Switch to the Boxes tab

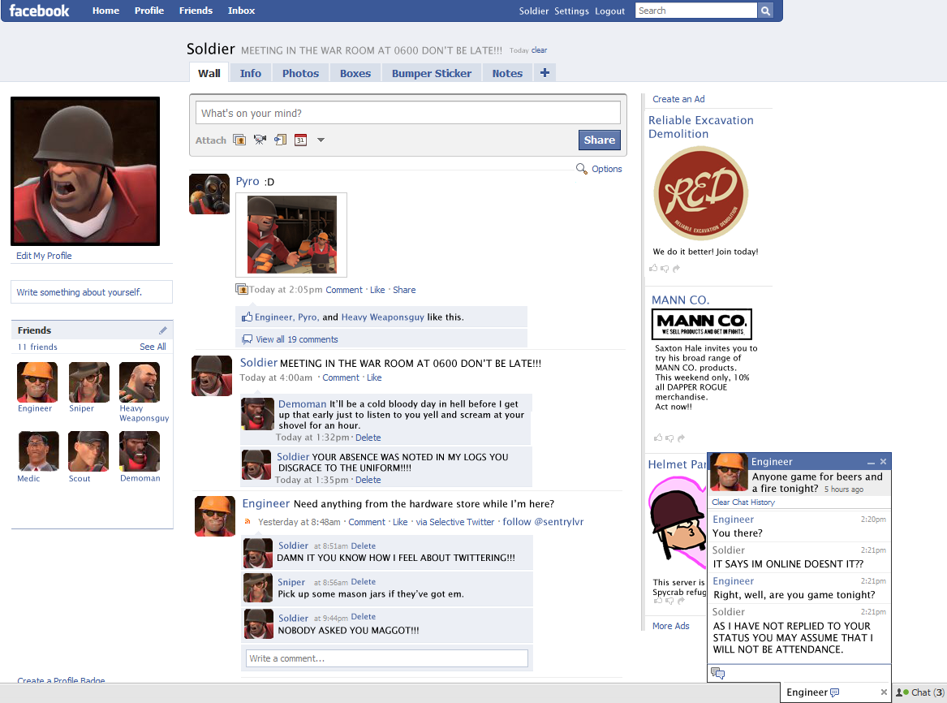point(355,73)
